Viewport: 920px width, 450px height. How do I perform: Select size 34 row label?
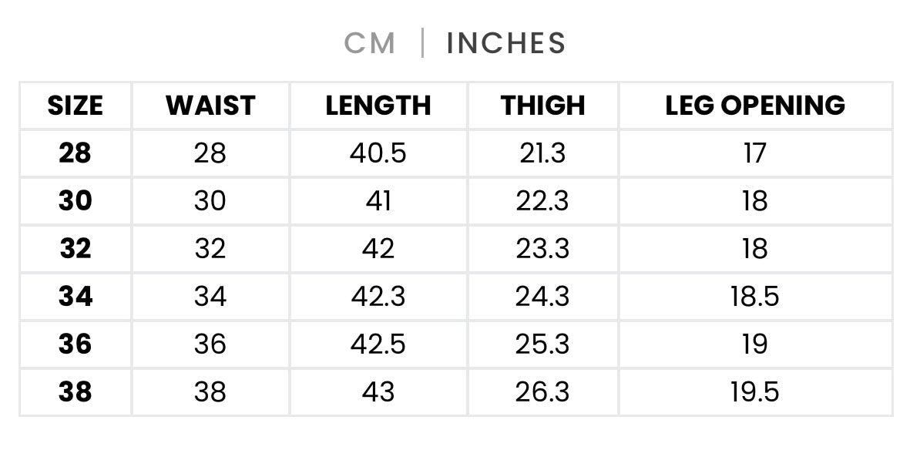point(75,297)
